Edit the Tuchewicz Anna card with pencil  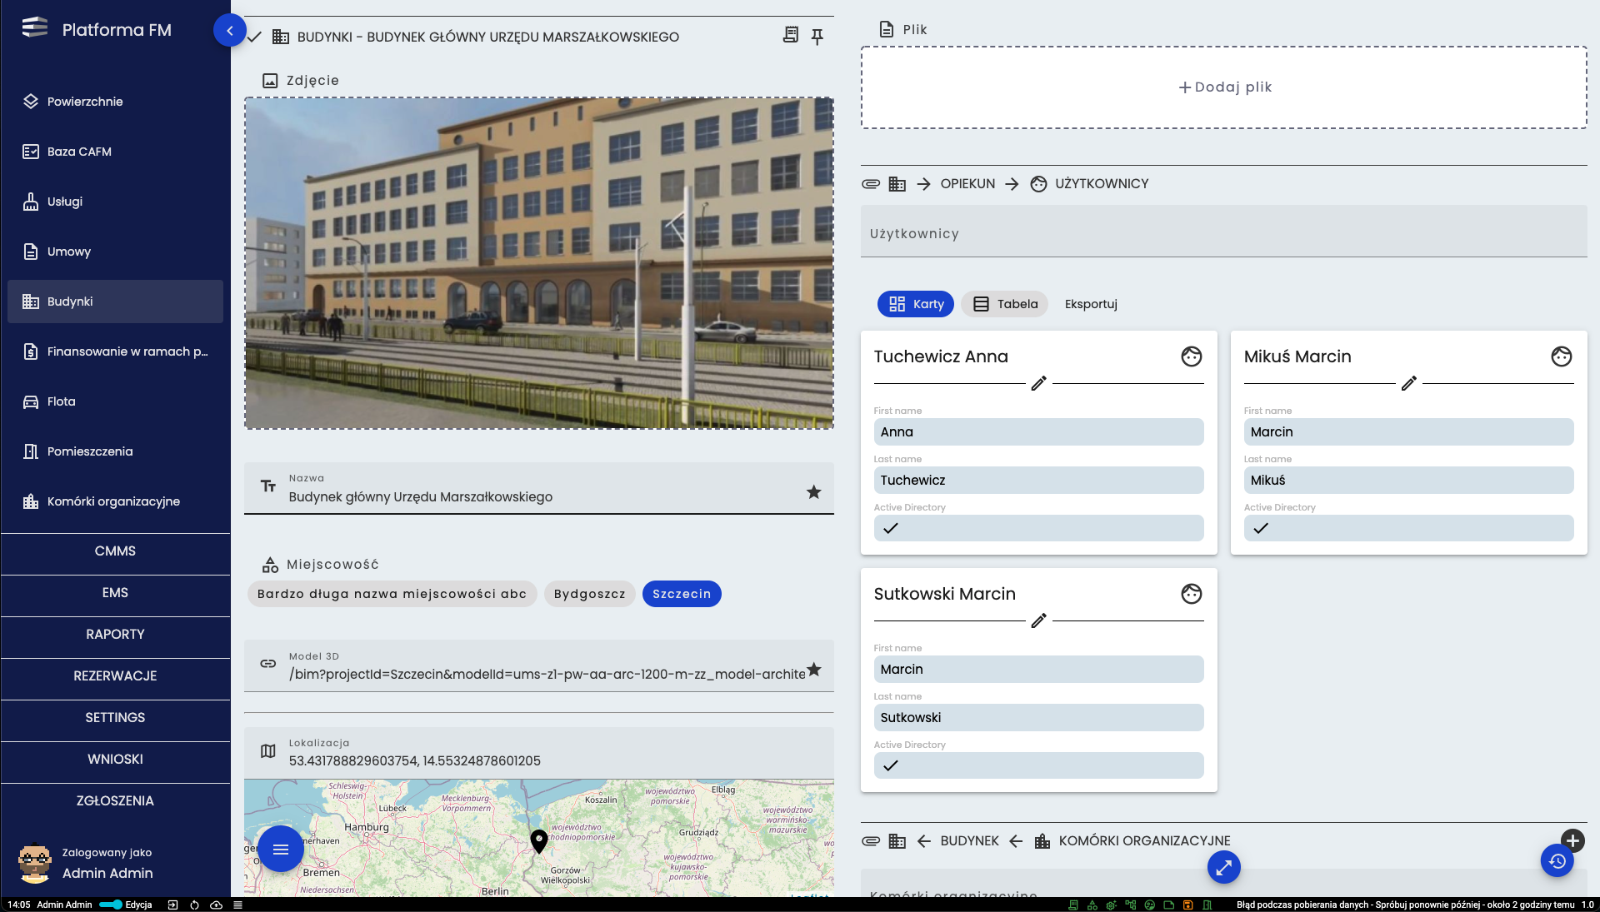tap(1038, 383)
